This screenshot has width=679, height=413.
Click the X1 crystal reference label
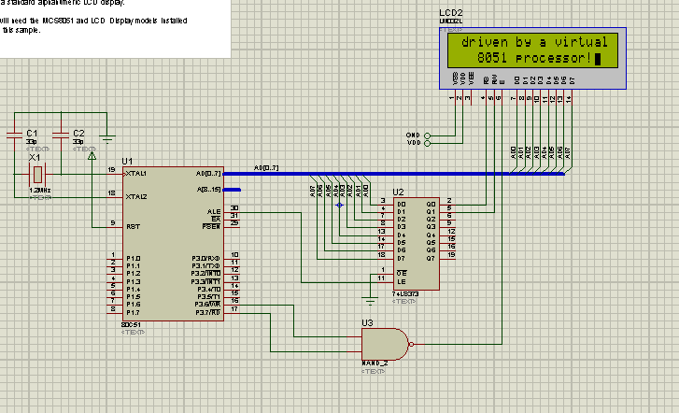tap(35, 157)
